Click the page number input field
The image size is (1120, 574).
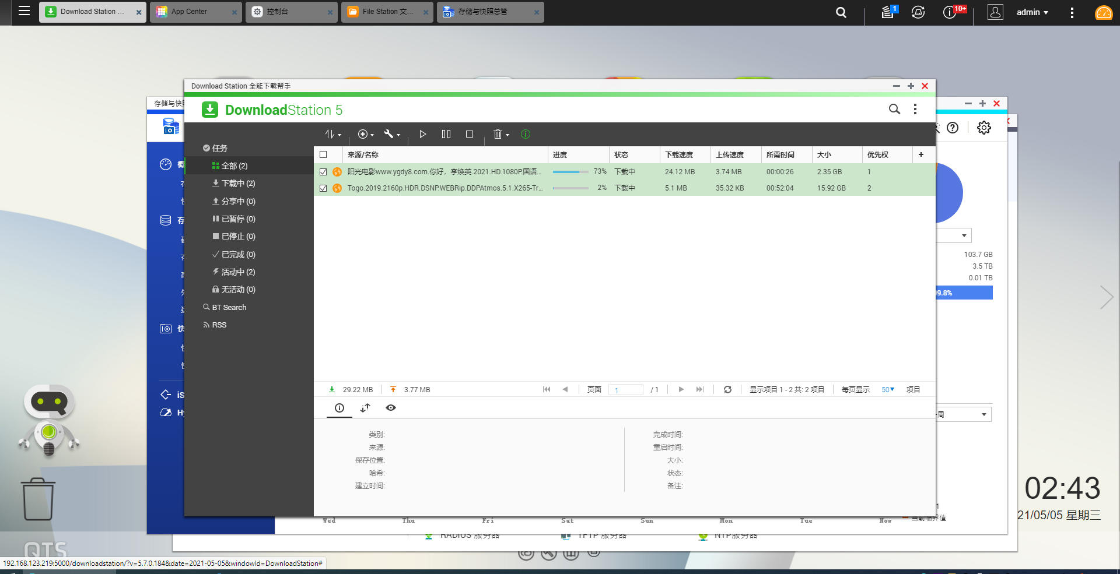pos(625,390)
